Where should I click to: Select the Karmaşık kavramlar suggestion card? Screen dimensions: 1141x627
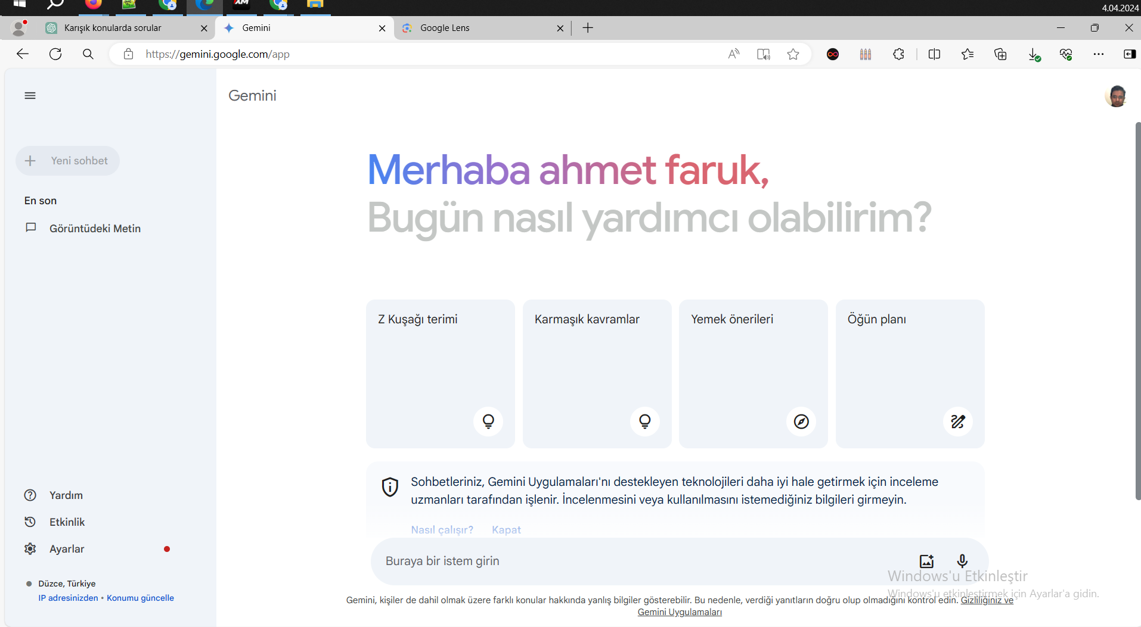pyautogui.click(x=597, y=374)
